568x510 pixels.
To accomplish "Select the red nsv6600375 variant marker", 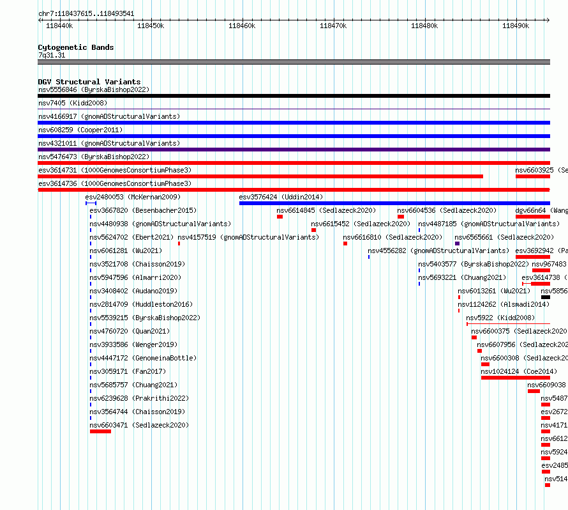I will point(474,337).
